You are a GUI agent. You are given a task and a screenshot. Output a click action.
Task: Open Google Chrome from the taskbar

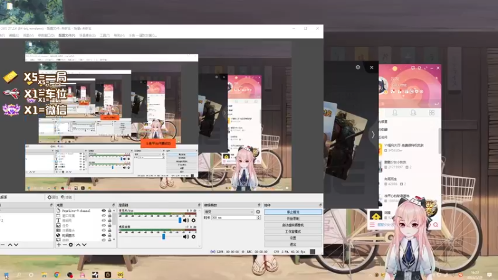tap(57, 274)
